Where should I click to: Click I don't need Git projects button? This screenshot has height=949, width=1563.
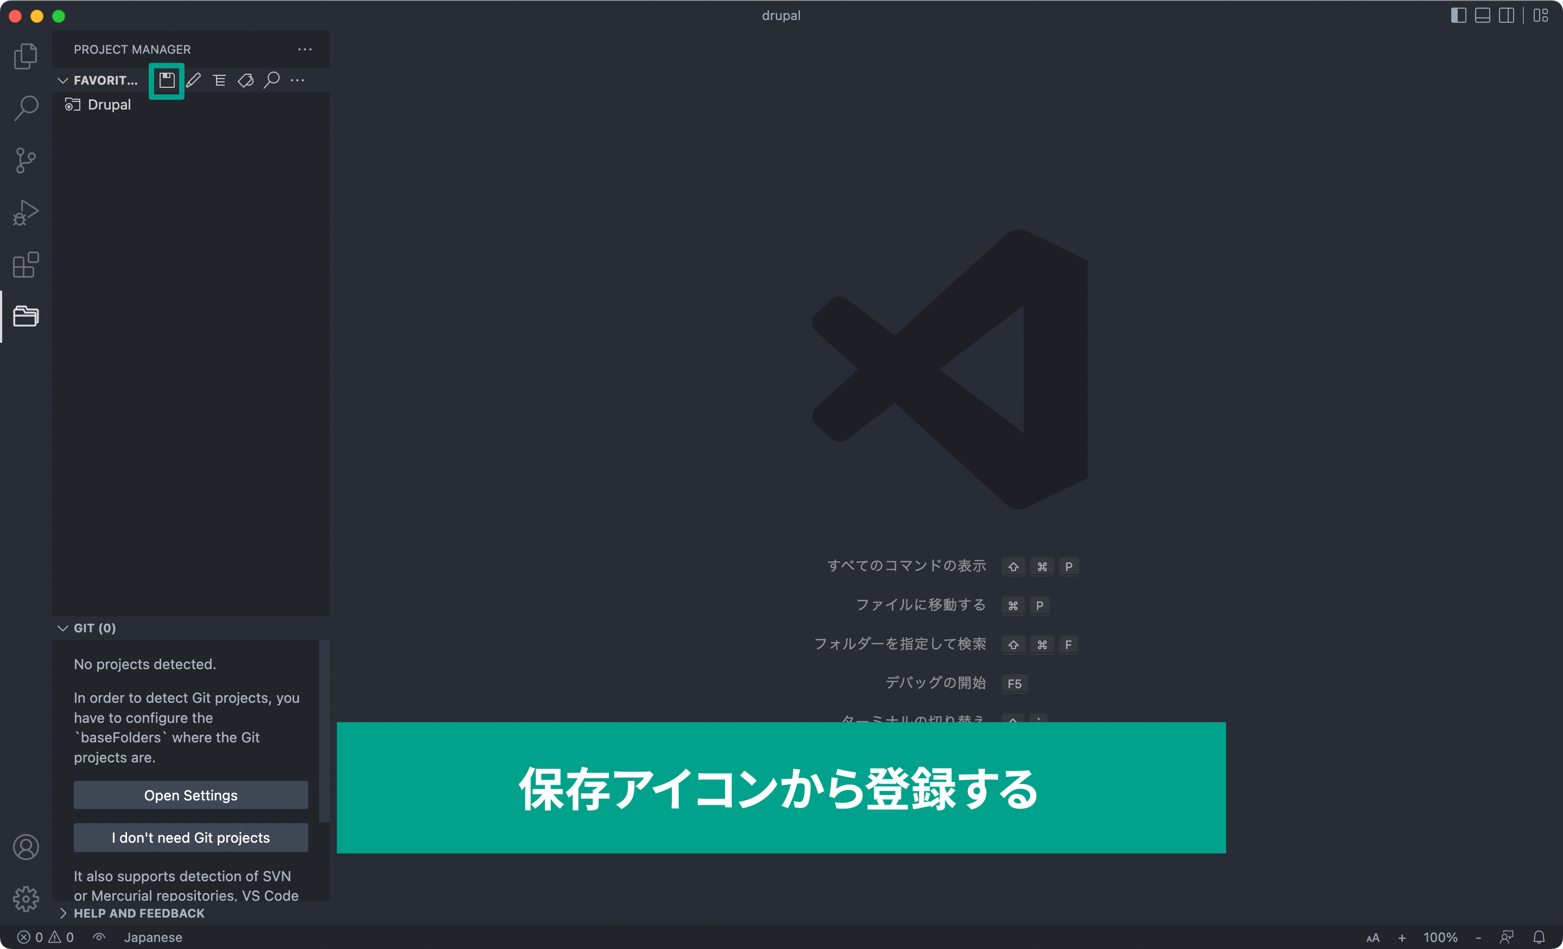coord(191,837)
